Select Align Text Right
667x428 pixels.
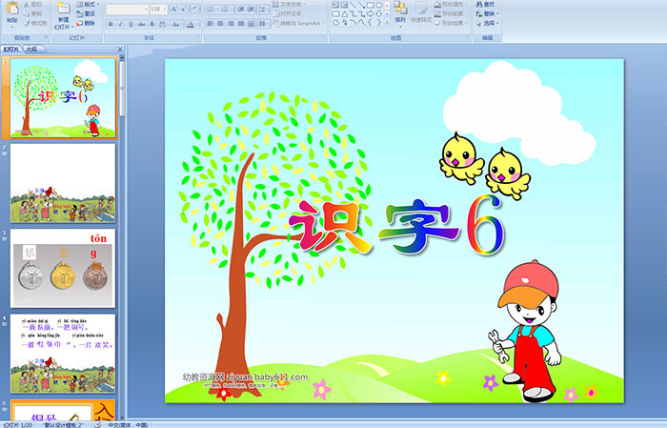231,24
